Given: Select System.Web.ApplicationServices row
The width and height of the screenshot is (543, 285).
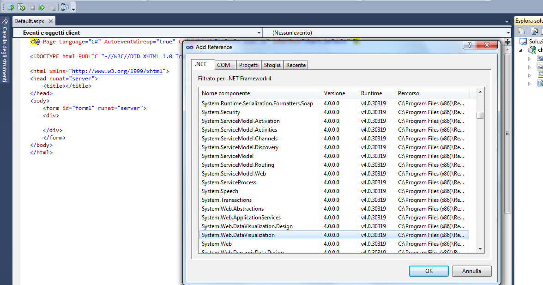Looking at the screenshot, I should 334,218.
